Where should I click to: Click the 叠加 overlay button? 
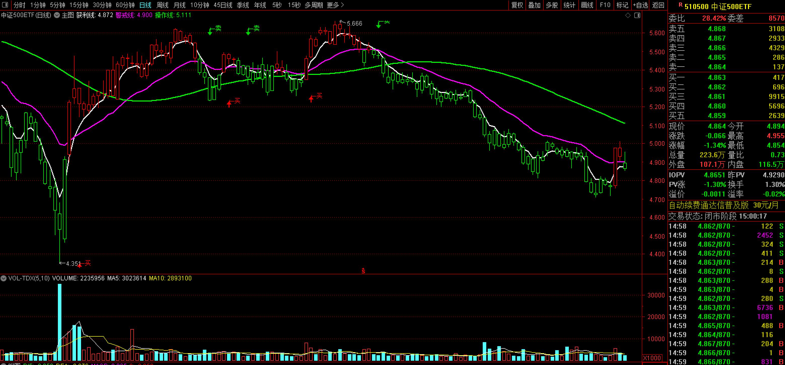(534, 5)
